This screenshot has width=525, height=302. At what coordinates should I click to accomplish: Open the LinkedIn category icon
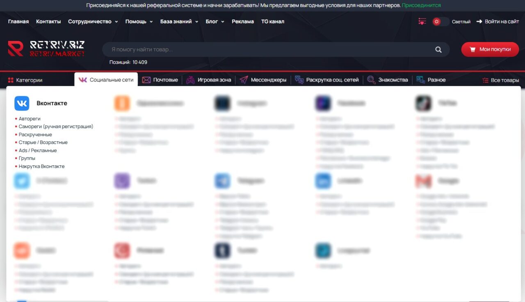coord(323,181)
